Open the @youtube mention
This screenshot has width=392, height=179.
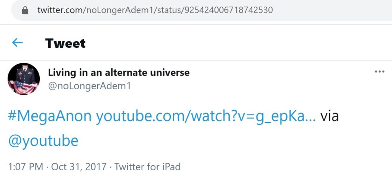tap(43, 140)
